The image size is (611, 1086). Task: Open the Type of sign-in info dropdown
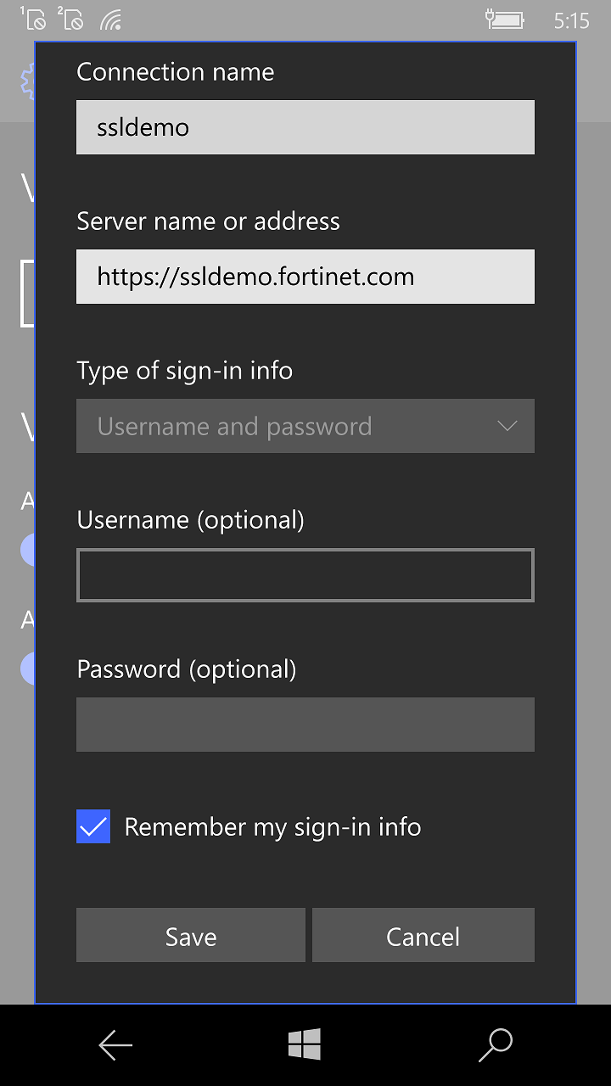click(x=305, y=426)
